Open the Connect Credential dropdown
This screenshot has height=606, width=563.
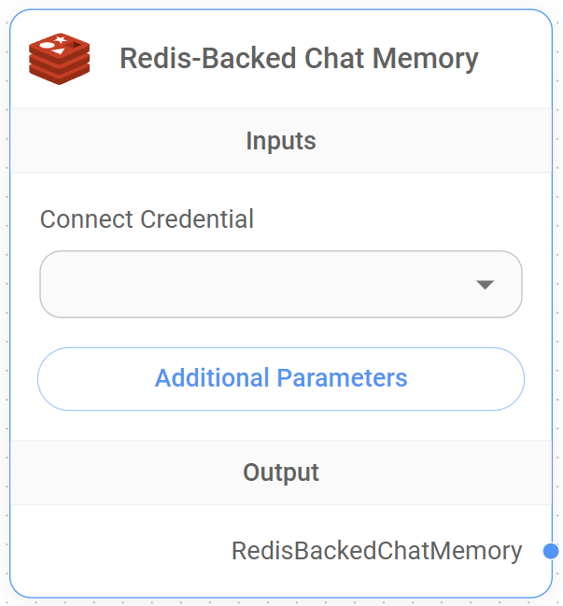(280, 284)
